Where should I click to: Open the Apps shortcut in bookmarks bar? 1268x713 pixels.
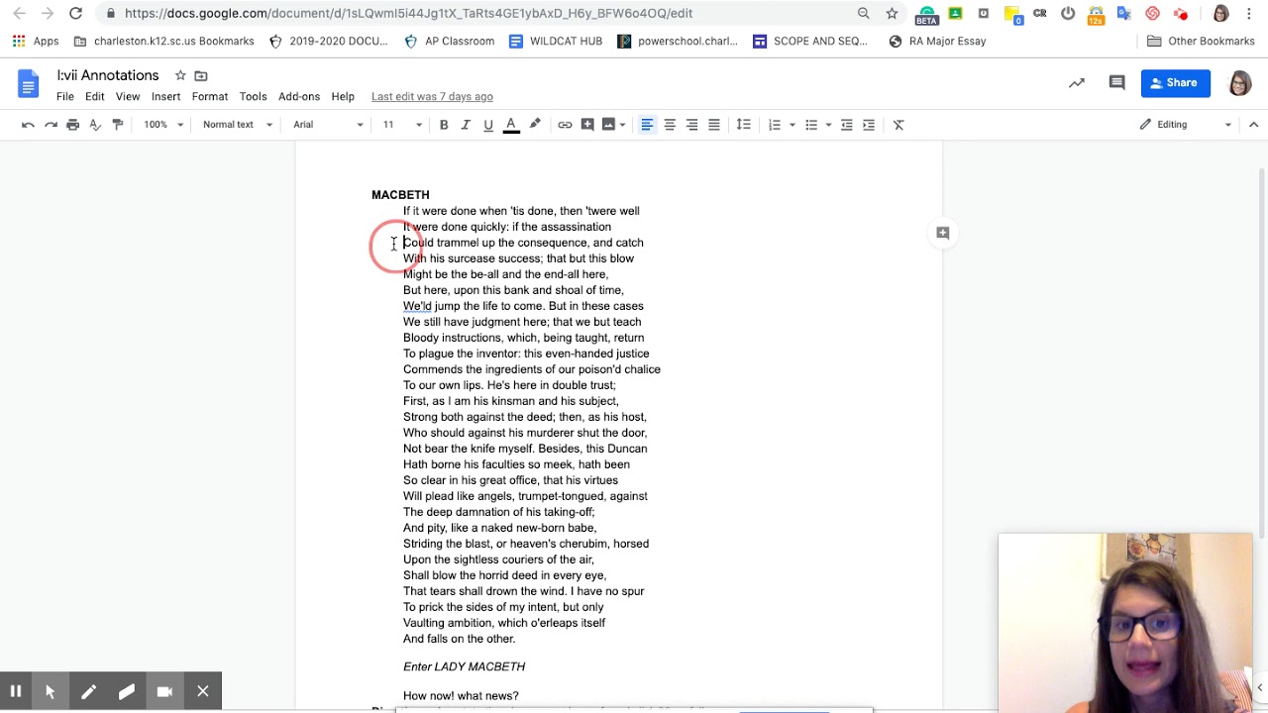36,42
